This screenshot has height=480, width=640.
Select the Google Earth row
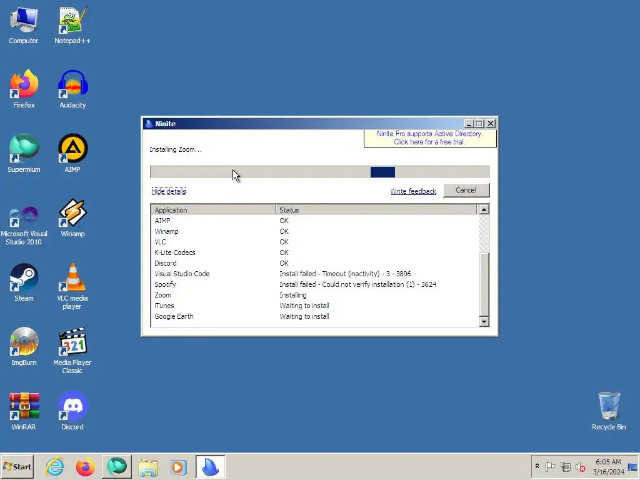314,316
